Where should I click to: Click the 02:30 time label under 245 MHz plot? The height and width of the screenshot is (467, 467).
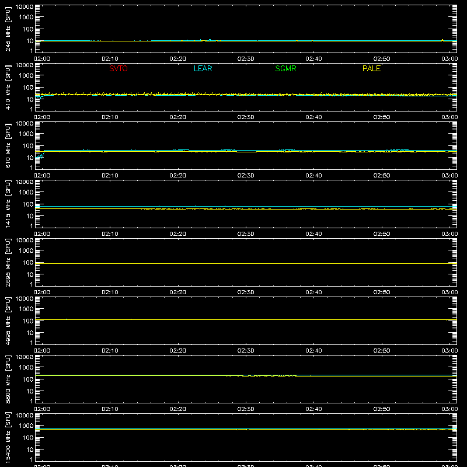(246, 59)
